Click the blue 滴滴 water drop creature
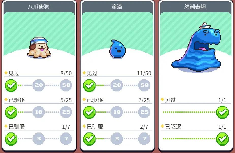This screenshot has height=153, width=235. coord(117,49)
